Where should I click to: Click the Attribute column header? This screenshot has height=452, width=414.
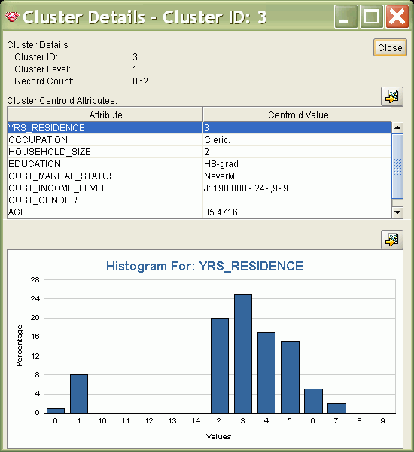click(x=105, y=115)
